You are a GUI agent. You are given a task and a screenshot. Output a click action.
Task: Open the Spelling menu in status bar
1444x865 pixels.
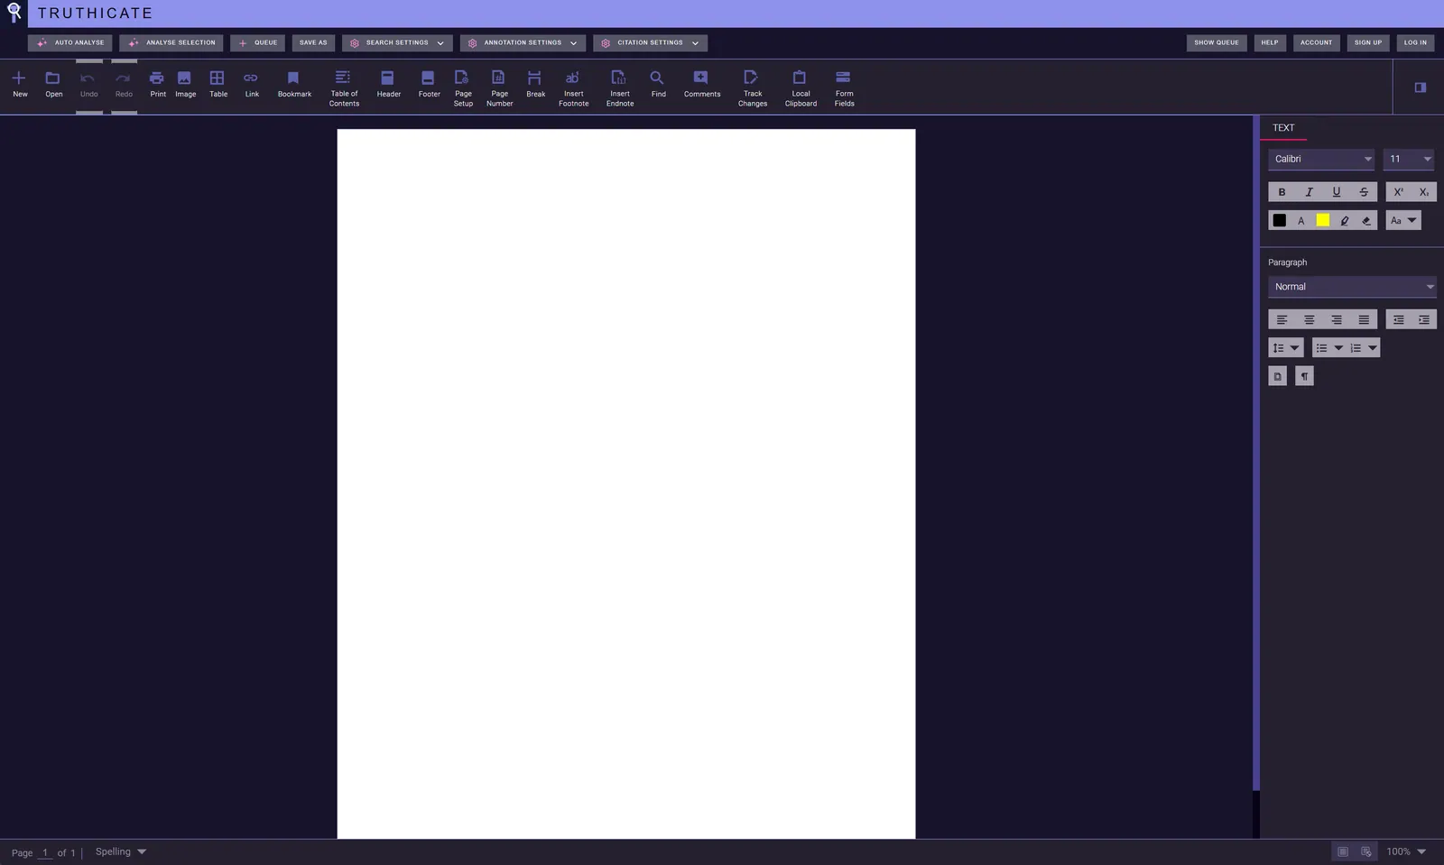[120, 851]
